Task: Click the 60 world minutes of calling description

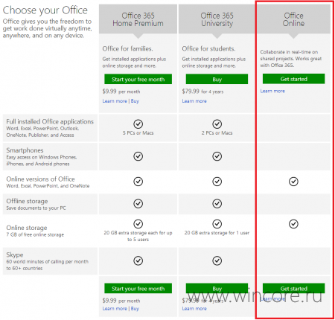Action: [47, 265]
